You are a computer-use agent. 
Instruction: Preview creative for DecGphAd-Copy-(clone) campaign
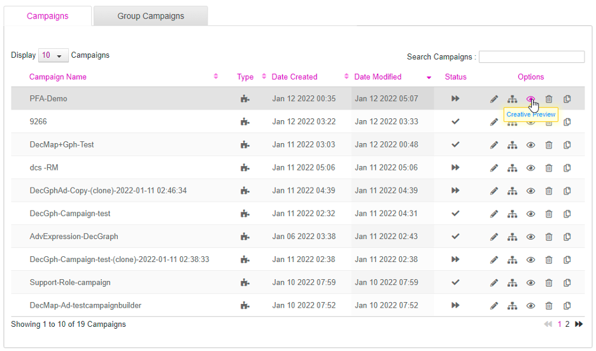[530, 191]
